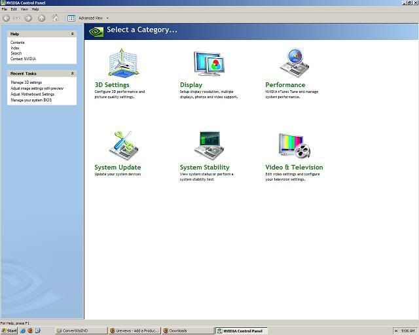Open the 3D Settings heading link

coord(112,85)
